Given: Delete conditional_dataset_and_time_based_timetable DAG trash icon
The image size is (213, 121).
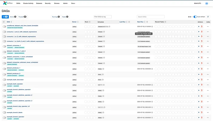Looking at the screenshot, I should pos(202,26).
